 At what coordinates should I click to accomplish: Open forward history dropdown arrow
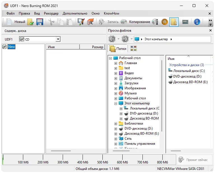132,39
